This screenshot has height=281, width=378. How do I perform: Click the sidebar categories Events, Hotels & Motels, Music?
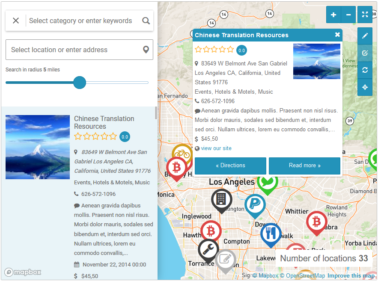(112, 183)
